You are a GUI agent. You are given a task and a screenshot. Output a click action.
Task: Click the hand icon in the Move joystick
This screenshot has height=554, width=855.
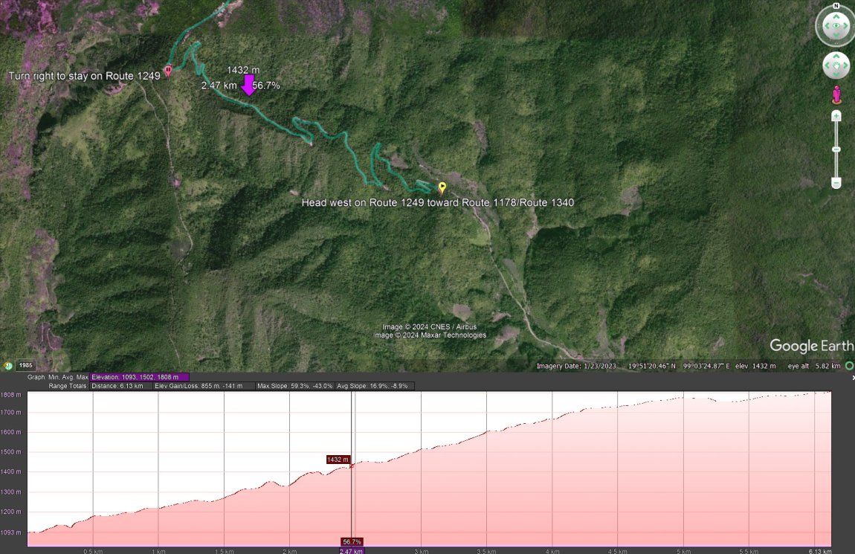click(836, 64)
